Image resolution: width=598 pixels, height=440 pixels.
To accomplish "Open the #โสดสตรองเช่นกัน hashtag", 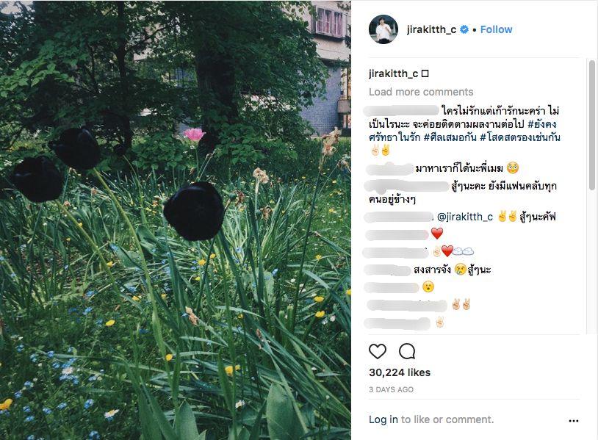I will (520, 137).
